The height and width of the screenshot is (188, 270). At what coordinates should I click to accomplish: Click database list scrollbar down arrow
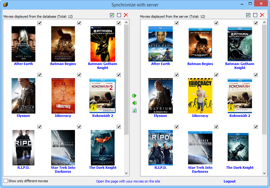pyautogui.click(x=126, y=173)
